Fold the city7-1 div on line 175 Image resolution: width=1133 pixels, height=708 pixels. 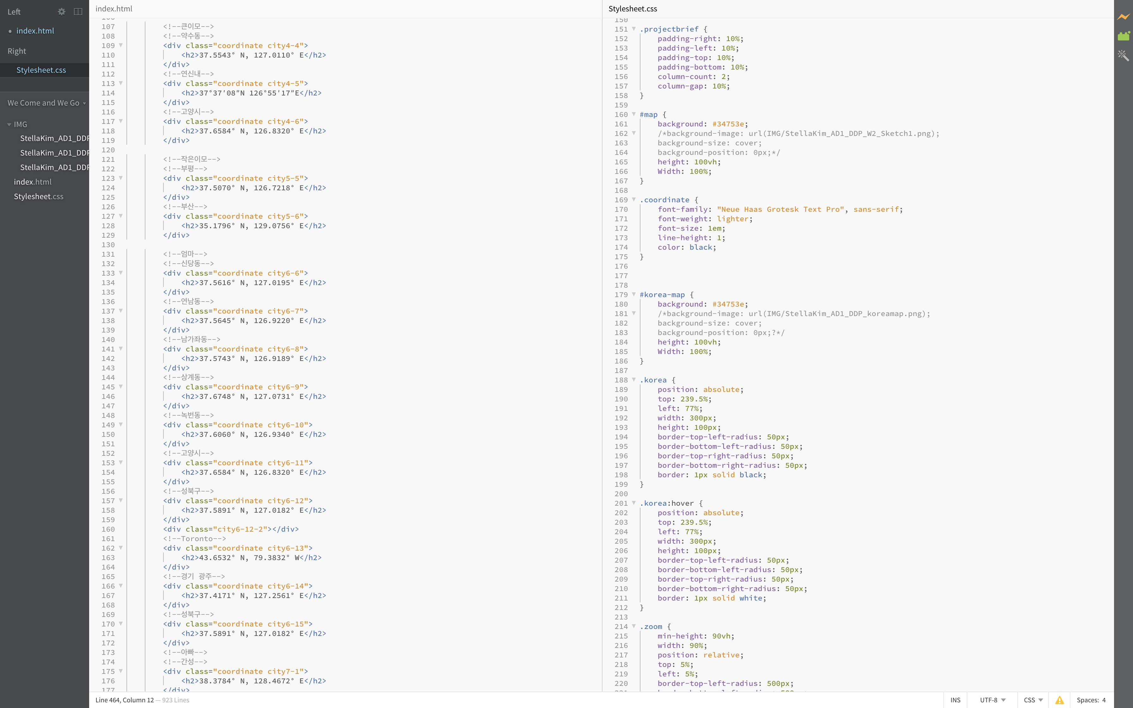(121, 671)
